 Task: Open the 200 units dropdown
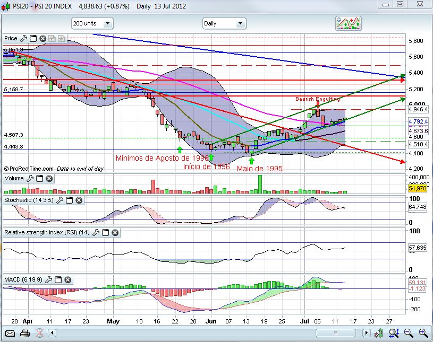click(92, 23)
